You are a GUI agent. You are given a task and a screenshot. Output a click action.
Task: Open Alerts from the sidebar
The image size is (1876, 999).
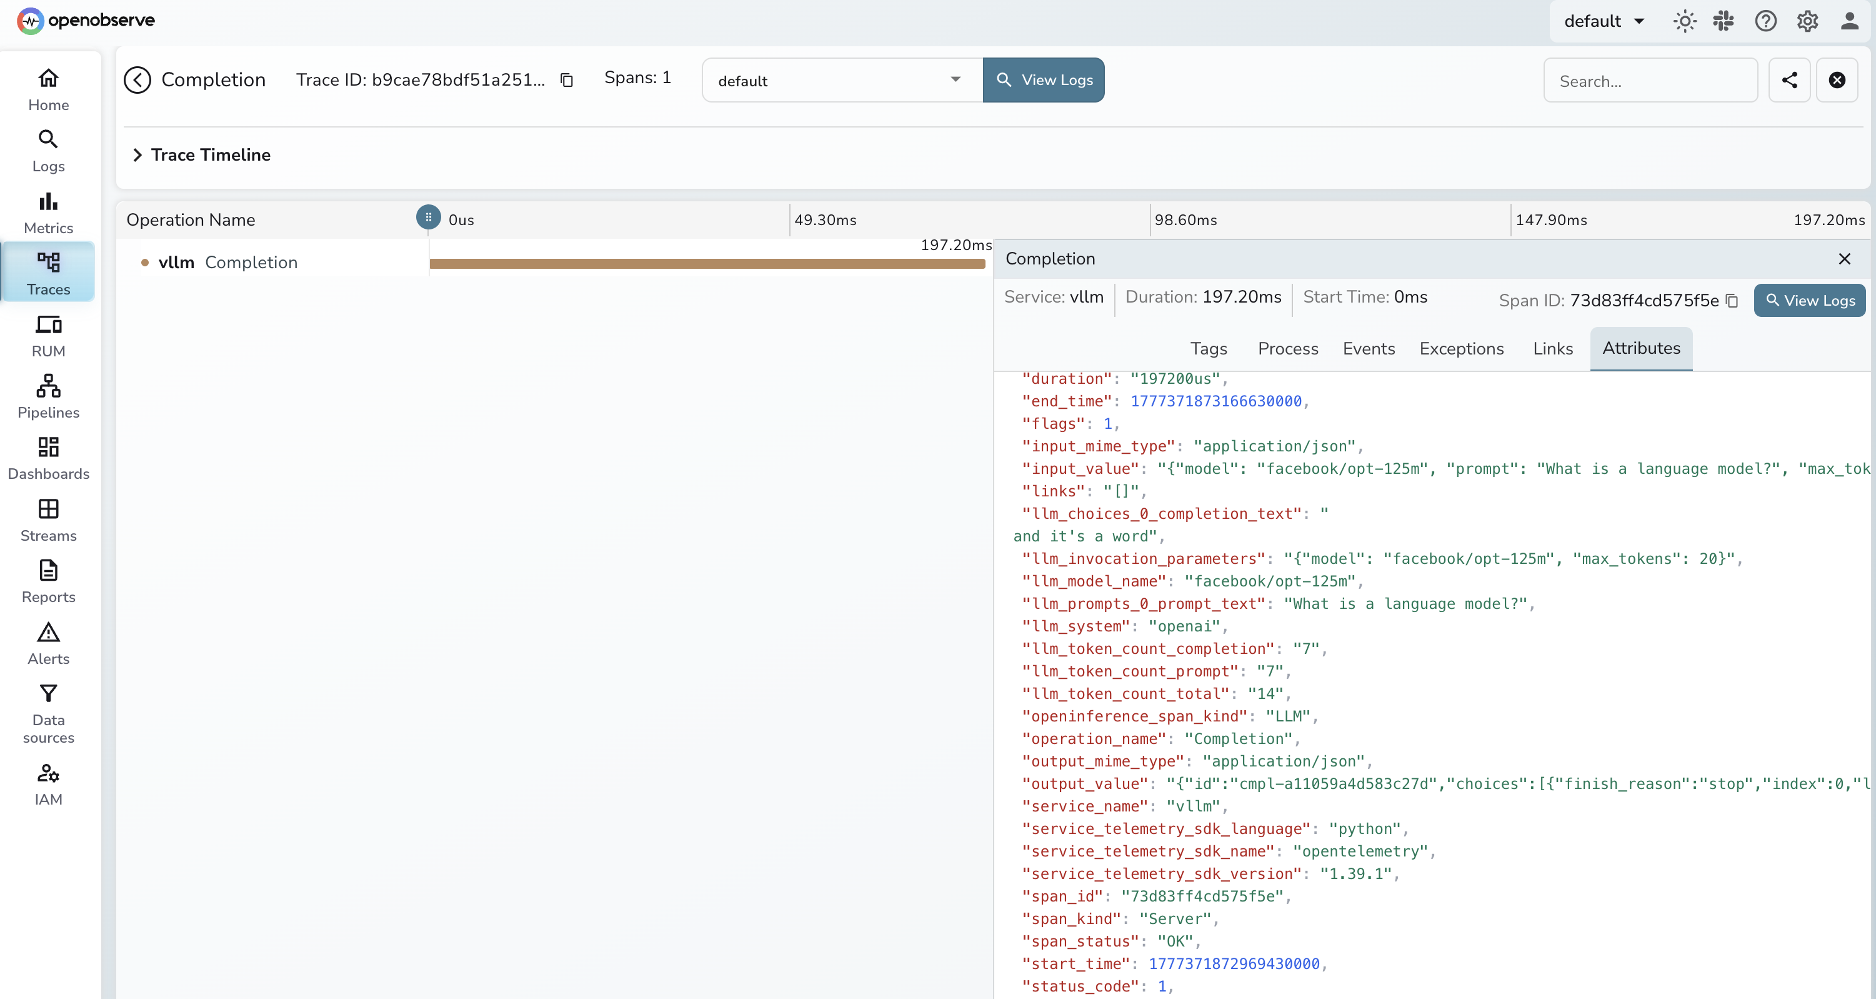click(x=48, y=643)
